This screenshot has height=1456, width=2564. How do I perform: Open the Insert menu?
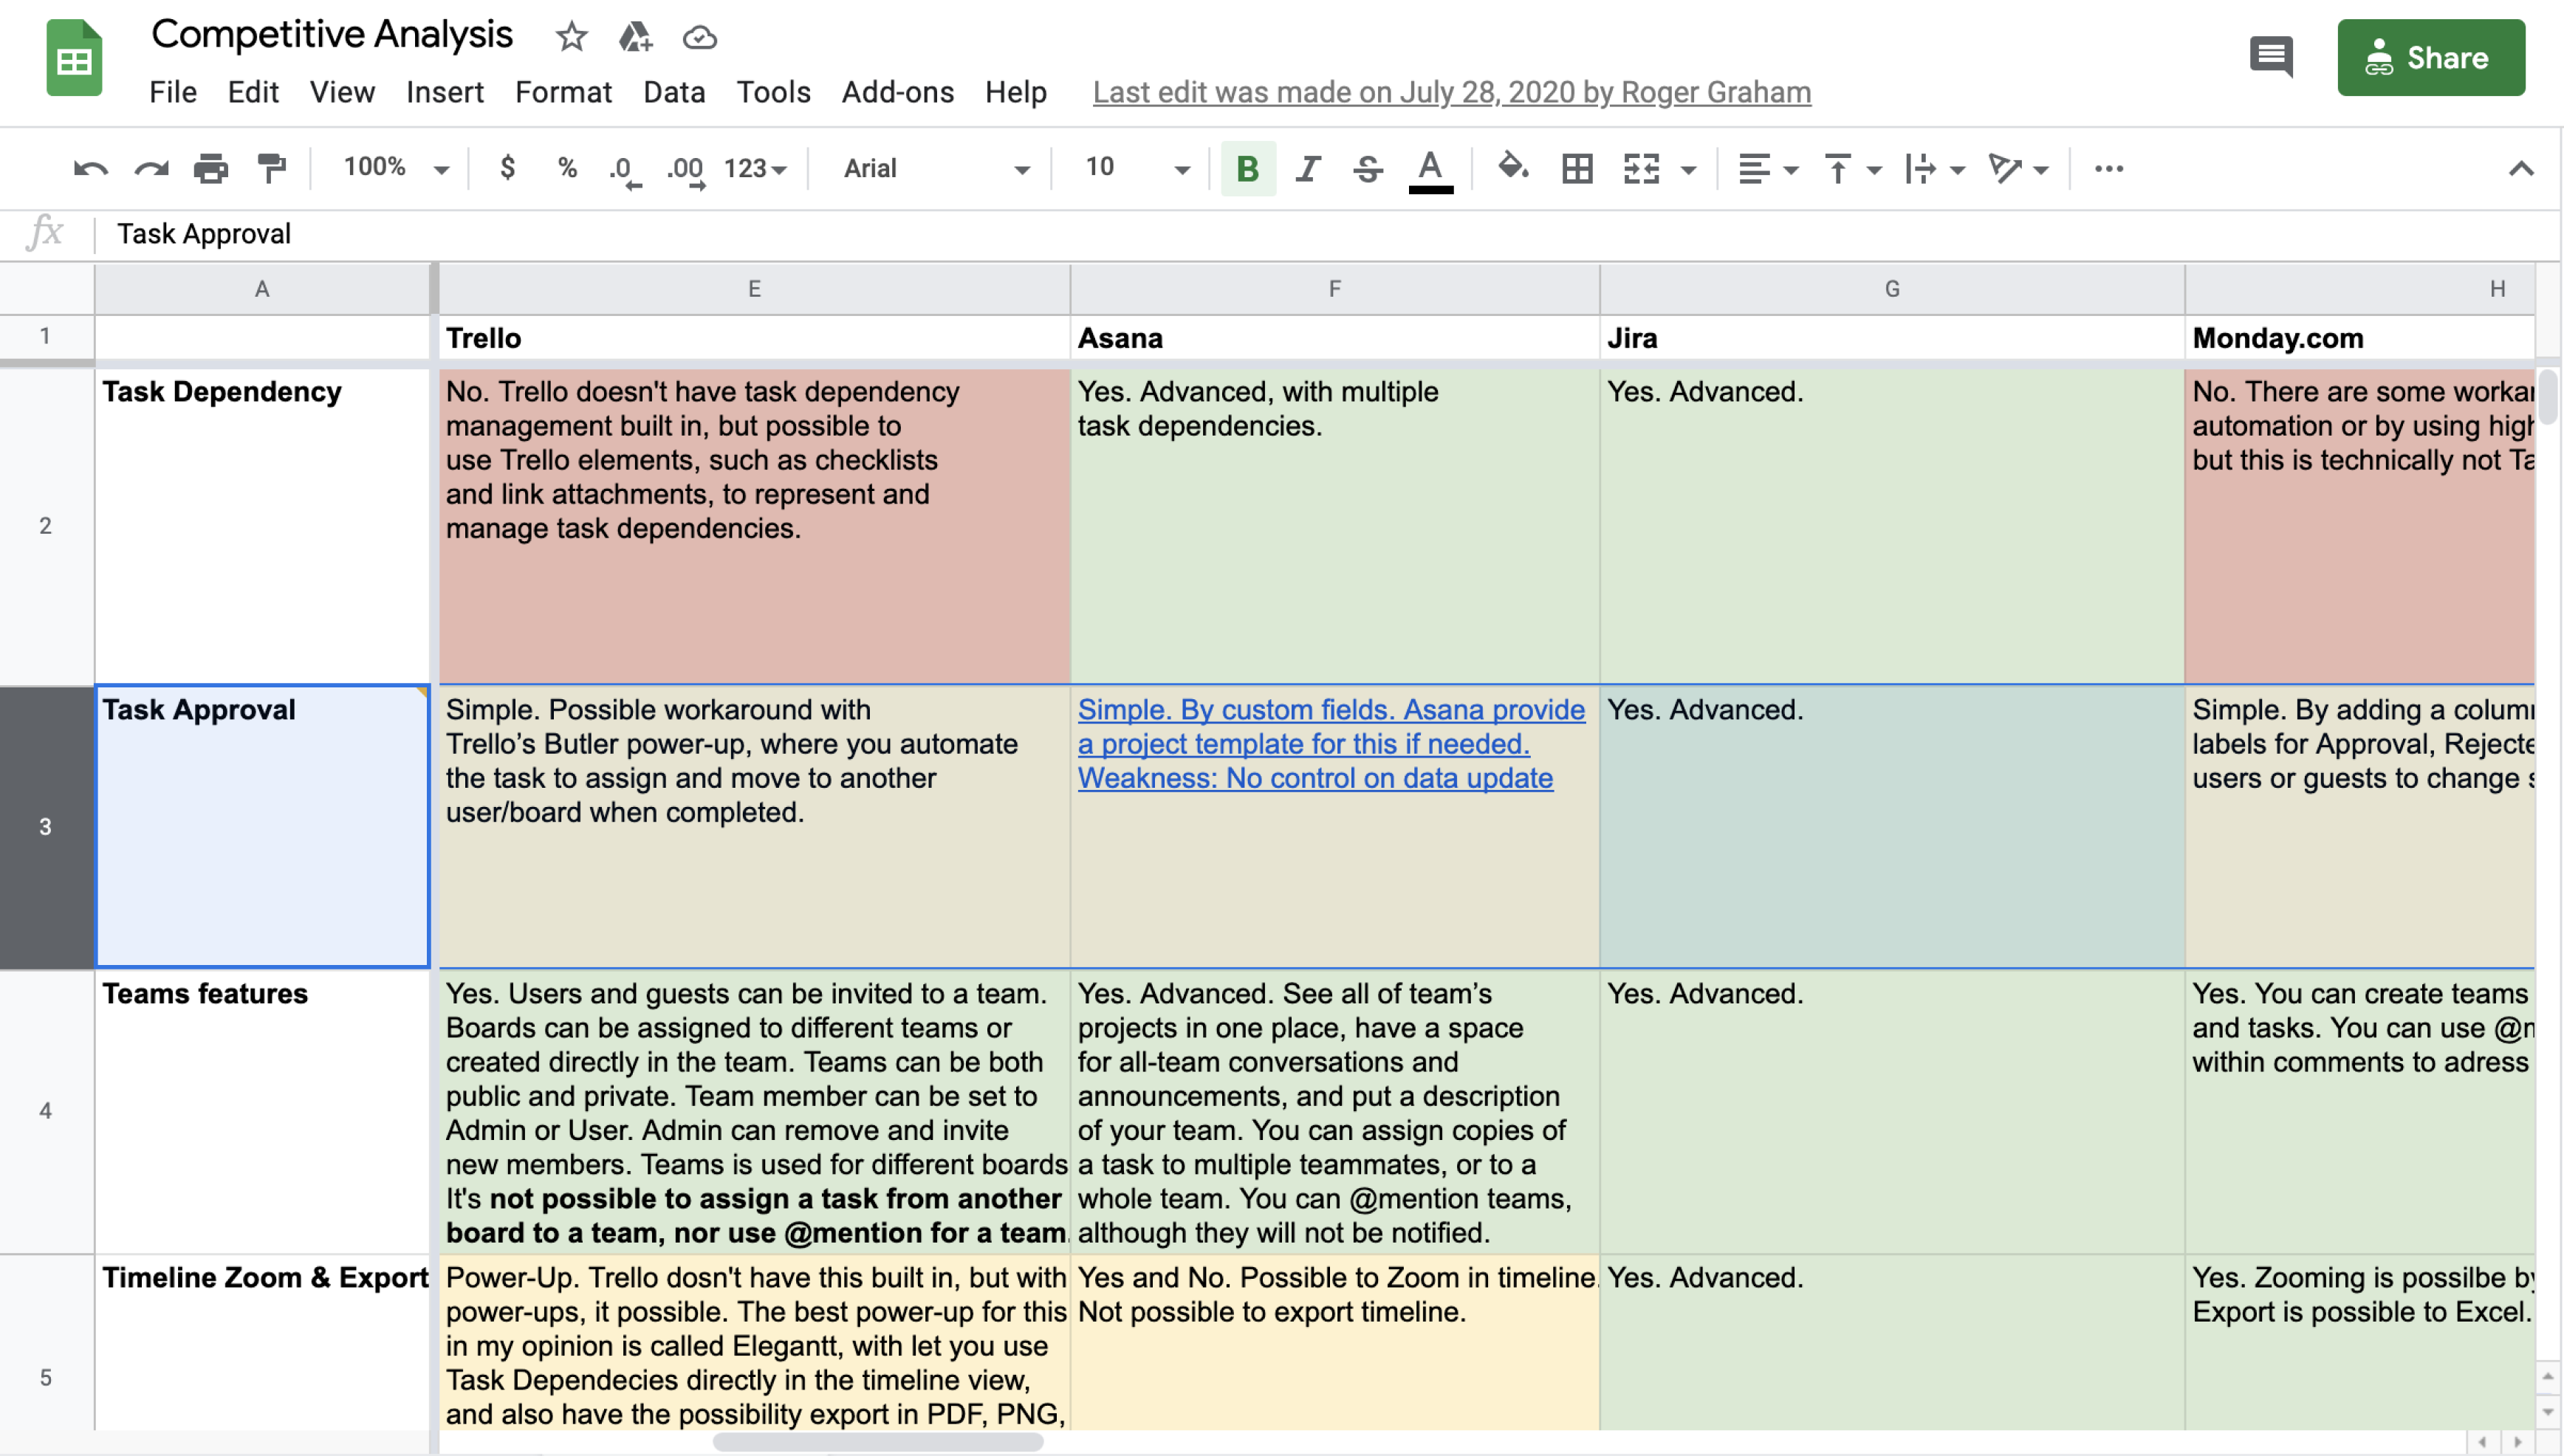click(x=445, y=92)
